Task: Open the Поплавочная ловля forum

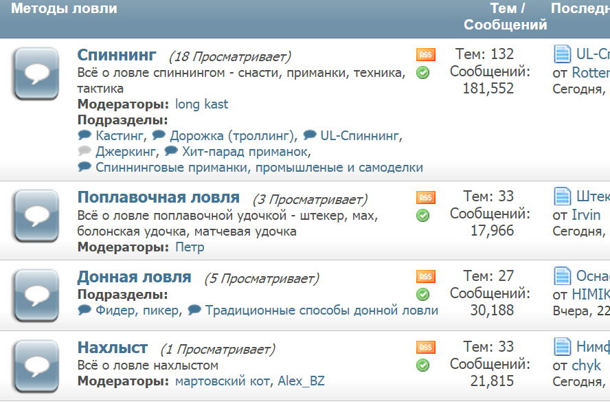Action: pos(158,198)
